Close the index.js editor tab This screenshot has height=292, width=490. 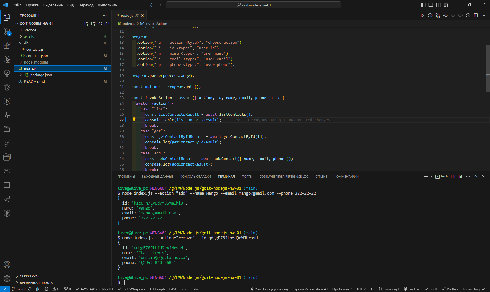click(142, 15)
